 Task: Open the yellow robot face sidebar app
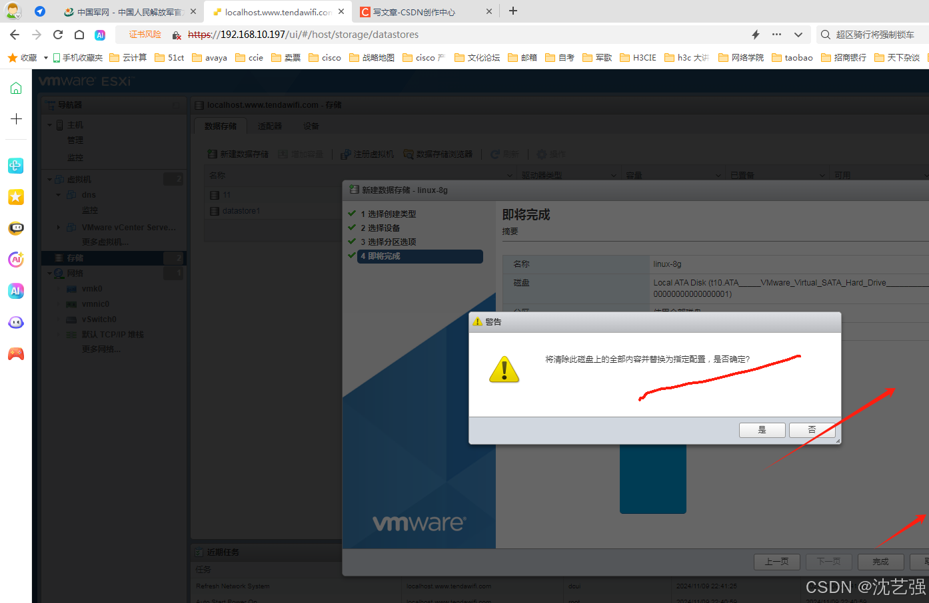click(x=16, y=228)
